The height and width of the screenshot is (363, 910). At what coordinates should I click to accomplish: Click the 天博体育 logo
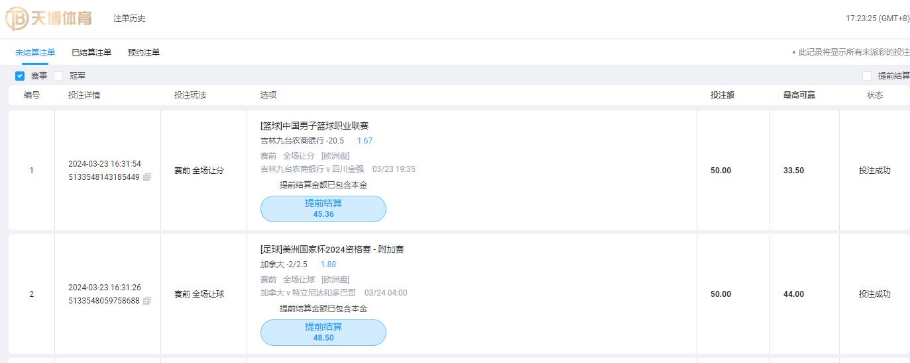(49, 19)
